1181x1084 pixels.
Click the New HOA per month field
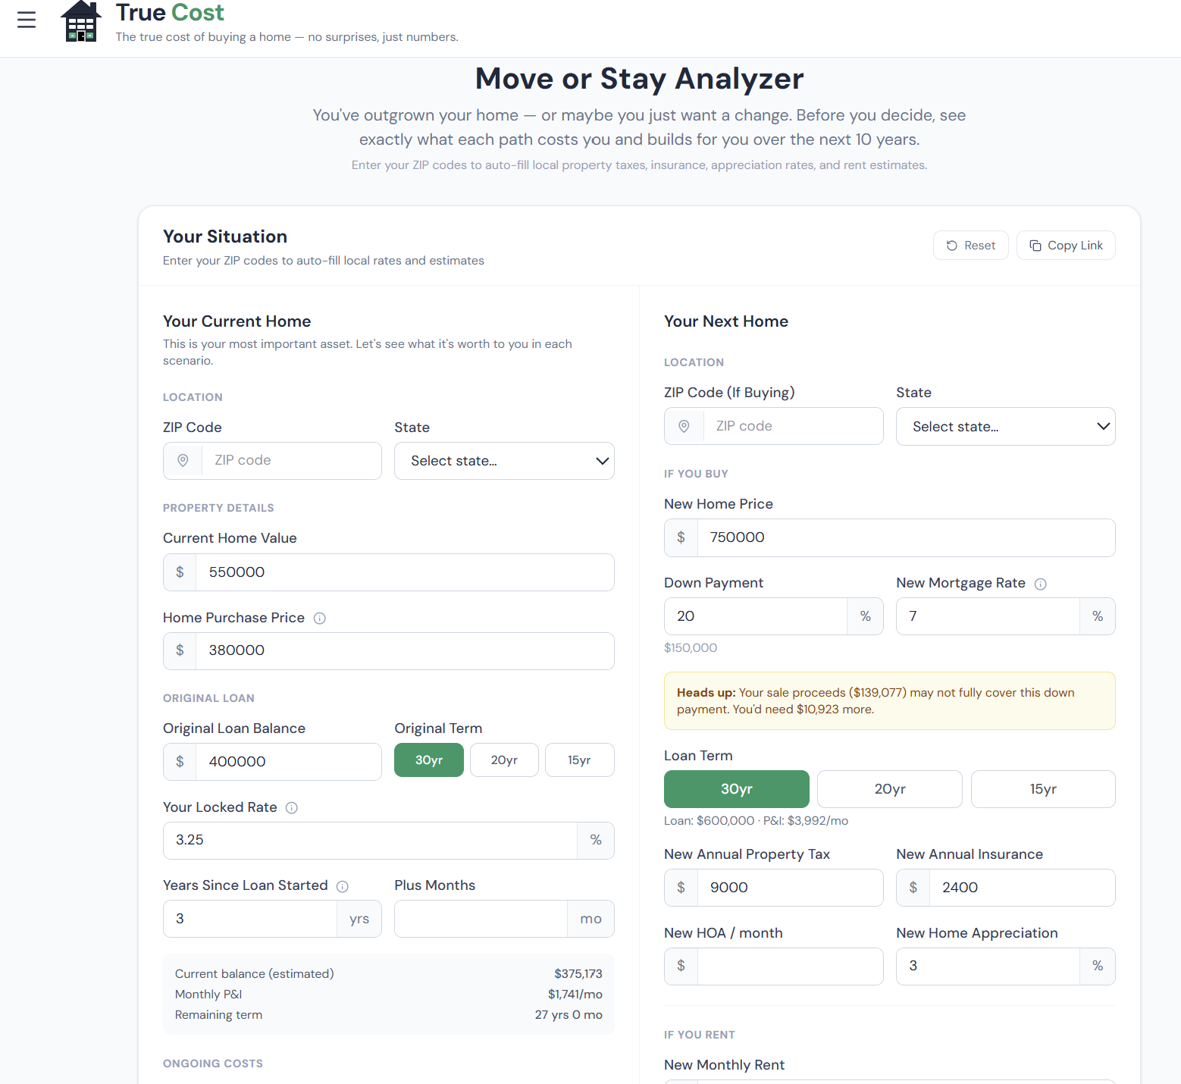click(790, 966)
